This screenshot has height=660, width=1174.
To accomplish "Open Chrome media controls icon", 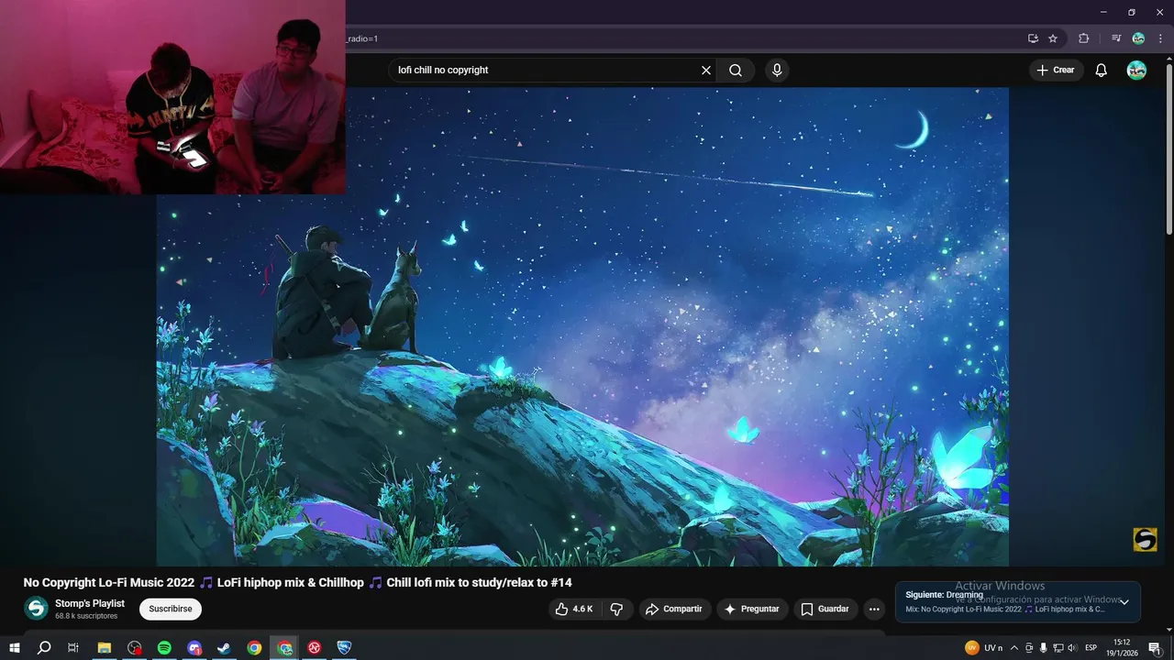I will pyautogui.click(x=1116, y=38).
